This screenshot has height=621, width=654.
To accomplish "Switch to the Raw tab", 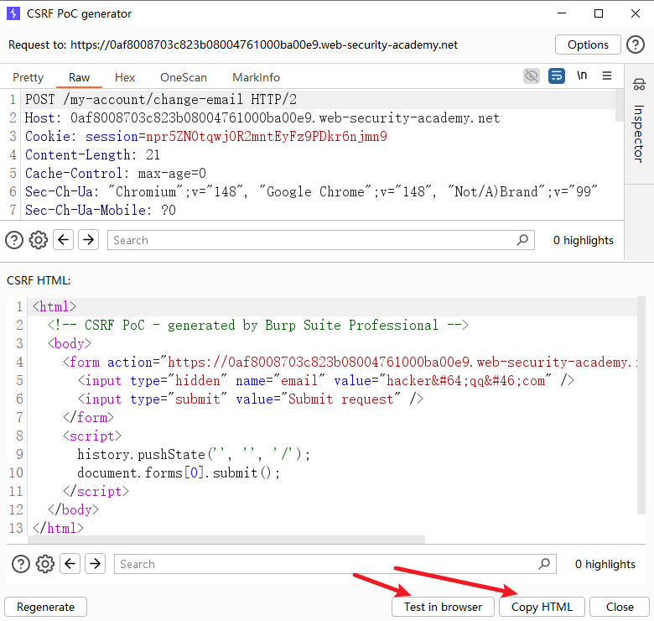I will [x=80, y=77].
